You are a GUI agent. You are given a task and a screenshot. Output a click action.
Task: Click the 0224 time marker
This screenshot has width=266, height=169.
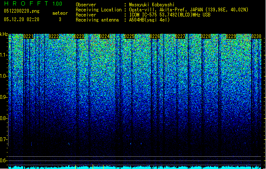(x=104, y=36)
